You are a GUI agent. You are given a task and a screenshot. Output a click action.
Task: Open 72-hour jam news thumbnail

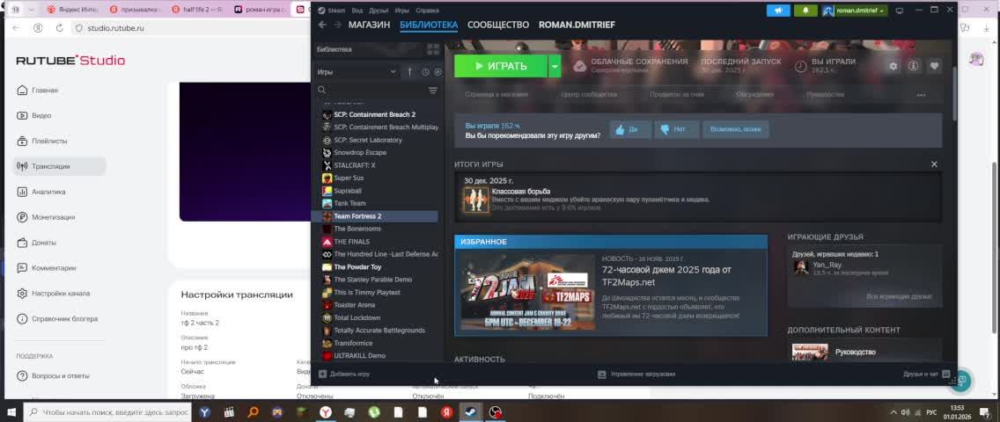click(x=527, y=292)
